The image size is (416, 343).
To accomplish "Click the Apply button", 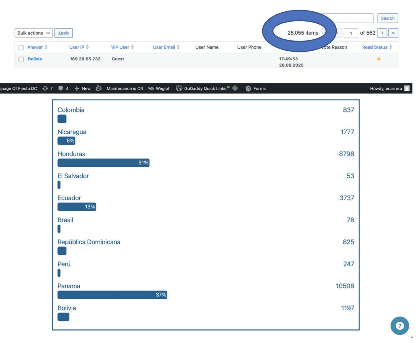I will [x=63, y=33].
